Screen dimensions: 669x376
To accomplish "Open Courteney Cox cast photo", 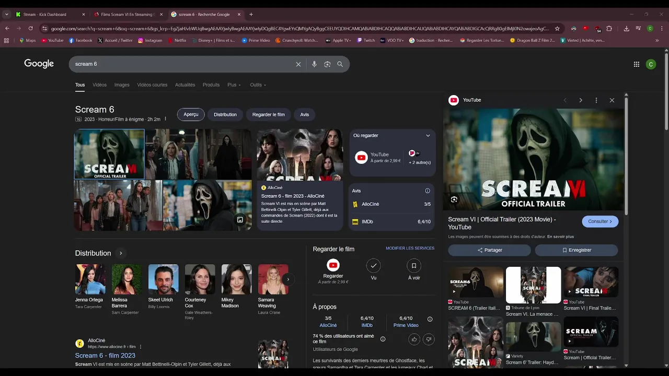I will 200,279.
